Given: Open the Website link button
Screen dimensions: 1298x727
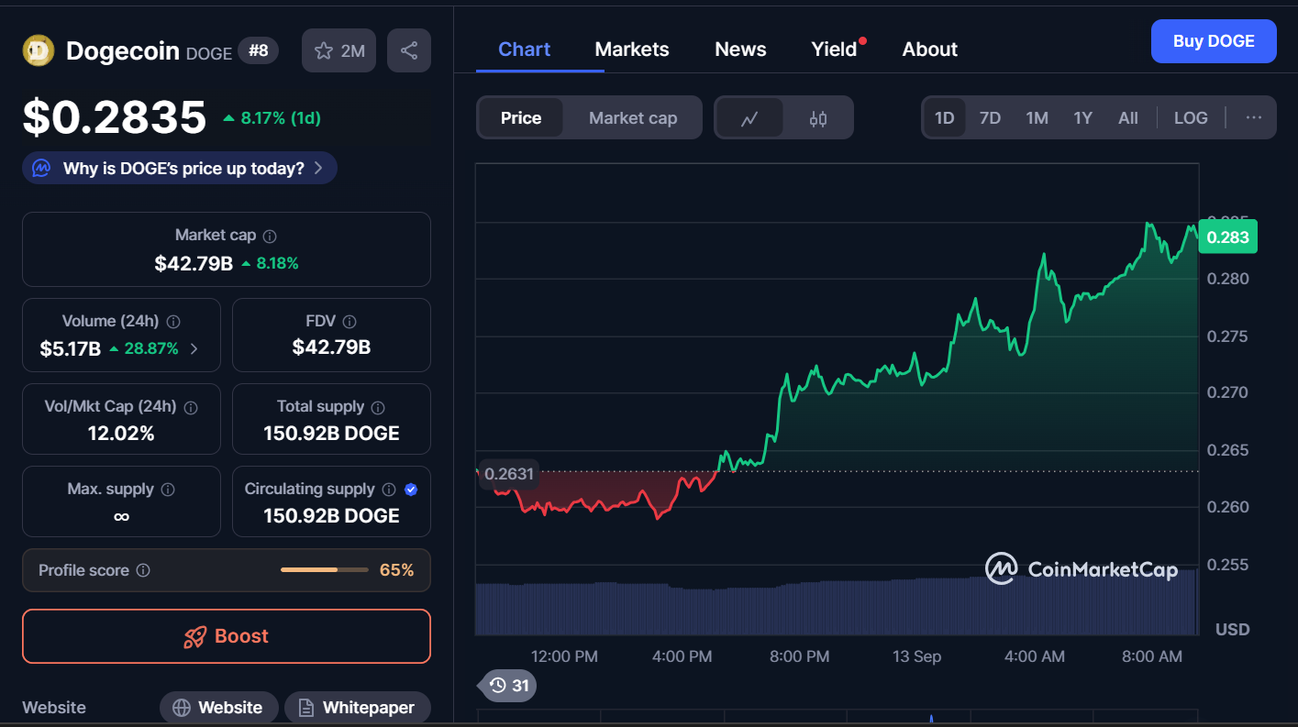Looking at the screenshot, I should pos(219,708).
